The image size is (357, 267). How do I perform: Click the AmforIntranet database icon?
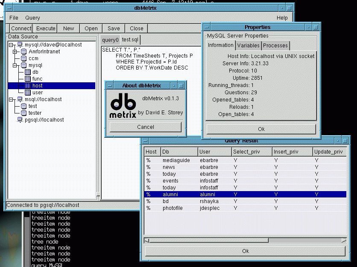tap(23, 52)
